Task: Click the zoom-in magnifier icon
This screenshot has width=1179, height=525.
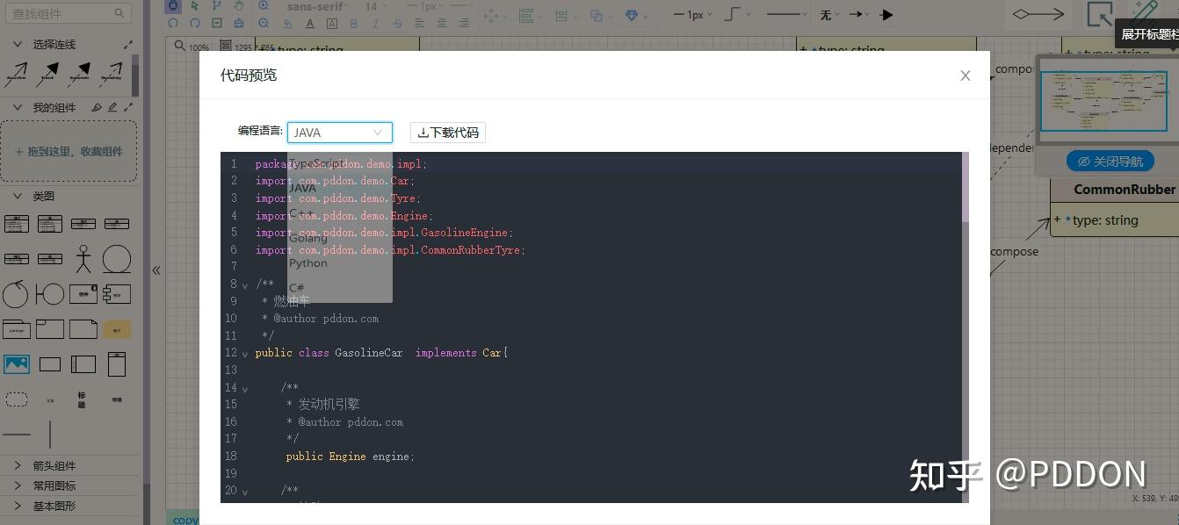Action: pyautogui.click(x=264, y=7)
